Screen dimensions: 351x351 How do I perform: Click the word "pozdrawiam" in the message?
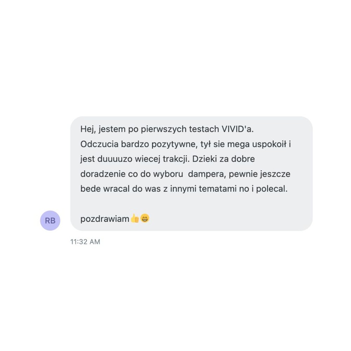click(x=105, y=219)
